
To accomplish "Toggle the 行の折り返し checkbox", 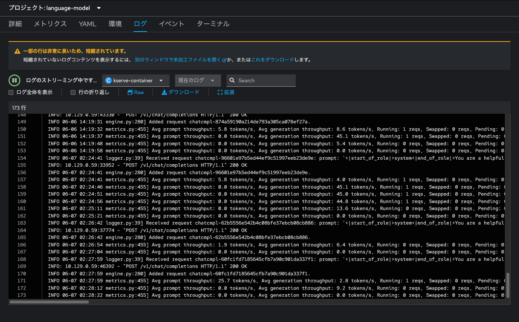I will click(73, 92).
